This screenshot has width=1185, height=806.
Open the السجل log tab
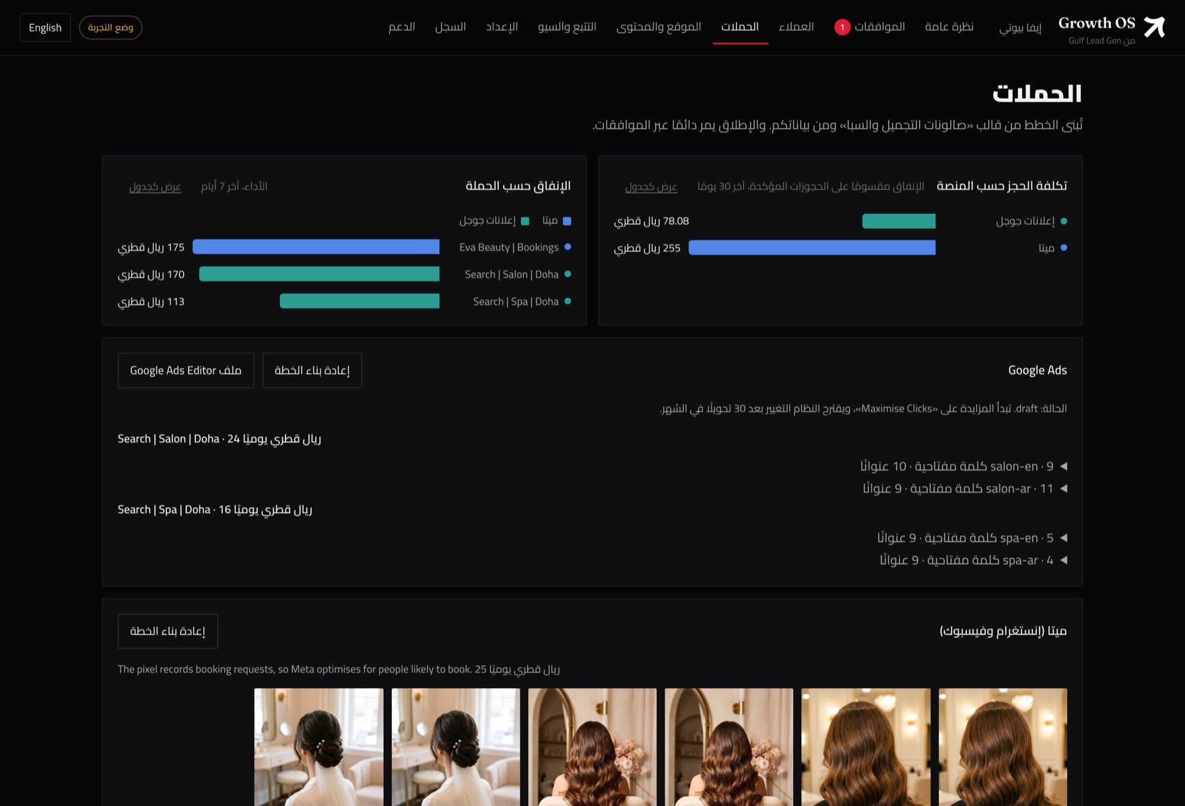450,27
